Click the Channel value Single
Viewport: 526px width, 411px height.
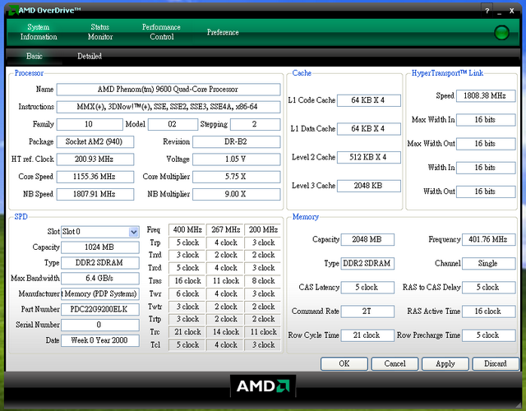[488, 264]
